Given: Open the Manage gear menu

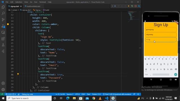Looking at the screenshot, I should pos(3,89).
